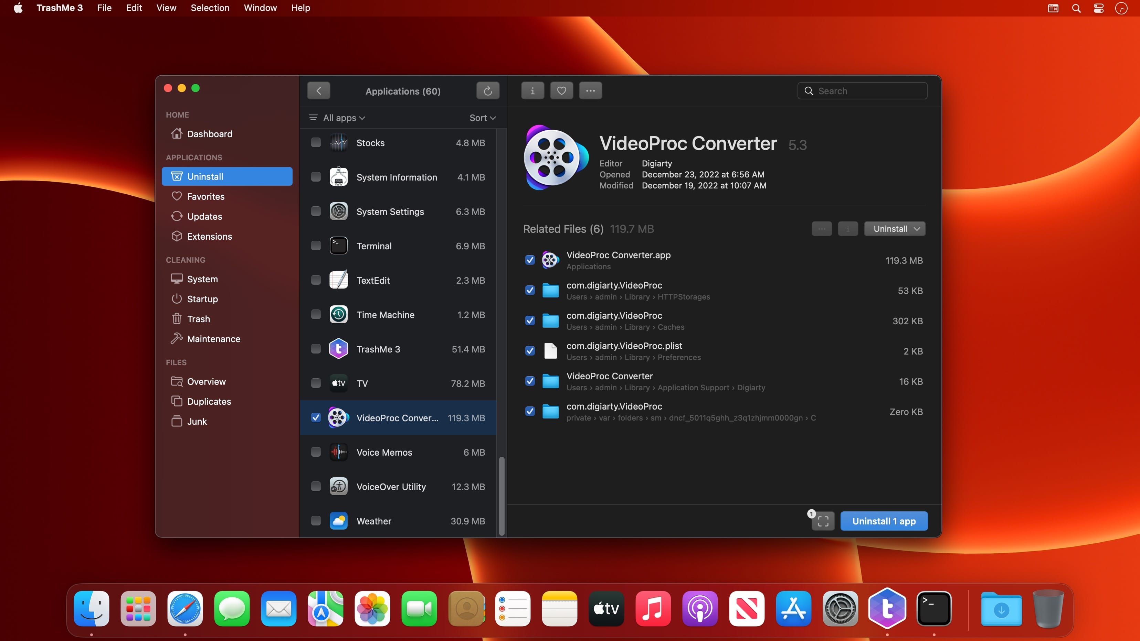Open the Window menu

(260, 8)
